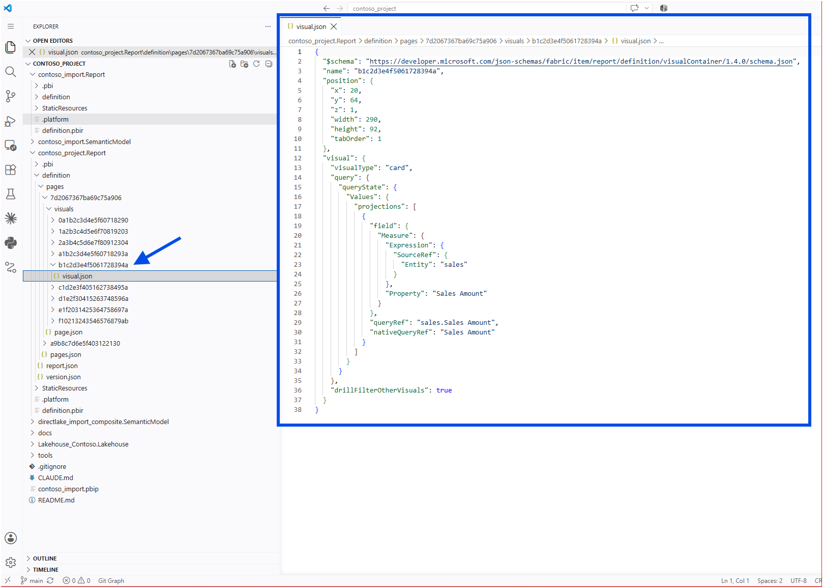Click 'contoso_project.Report' breadcrumb segment
The height and width of the screenshot is (588, 823).
tap(322, 41)
